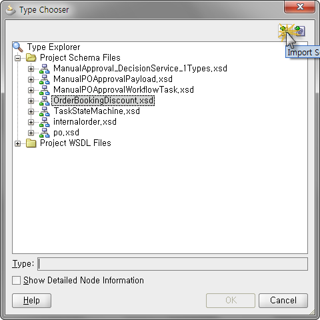Screen dimensions: 320x320
Task: Click schema icon beside TaskStateMachine.xsd
Action: 45,111
